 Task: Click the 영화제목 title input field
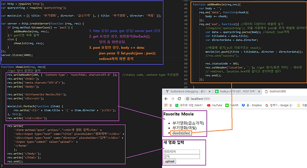pyautogui.click(x=182, y=152)
